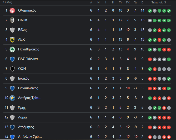Open the Βόλος team name link
The width and height of the screenshot is (176, 140).
[x=23, y=30]
